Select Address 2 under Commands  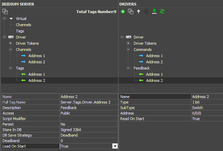tap(154, 62)
